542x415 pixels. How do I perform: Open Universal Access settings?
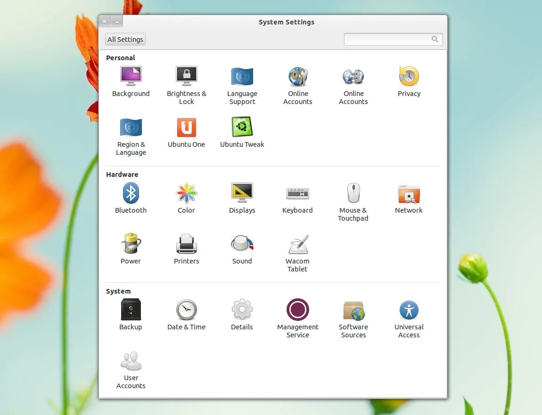[x=409, y=310]
